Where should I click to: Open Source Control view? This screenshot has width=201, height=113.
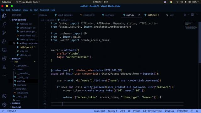point(4,33)
